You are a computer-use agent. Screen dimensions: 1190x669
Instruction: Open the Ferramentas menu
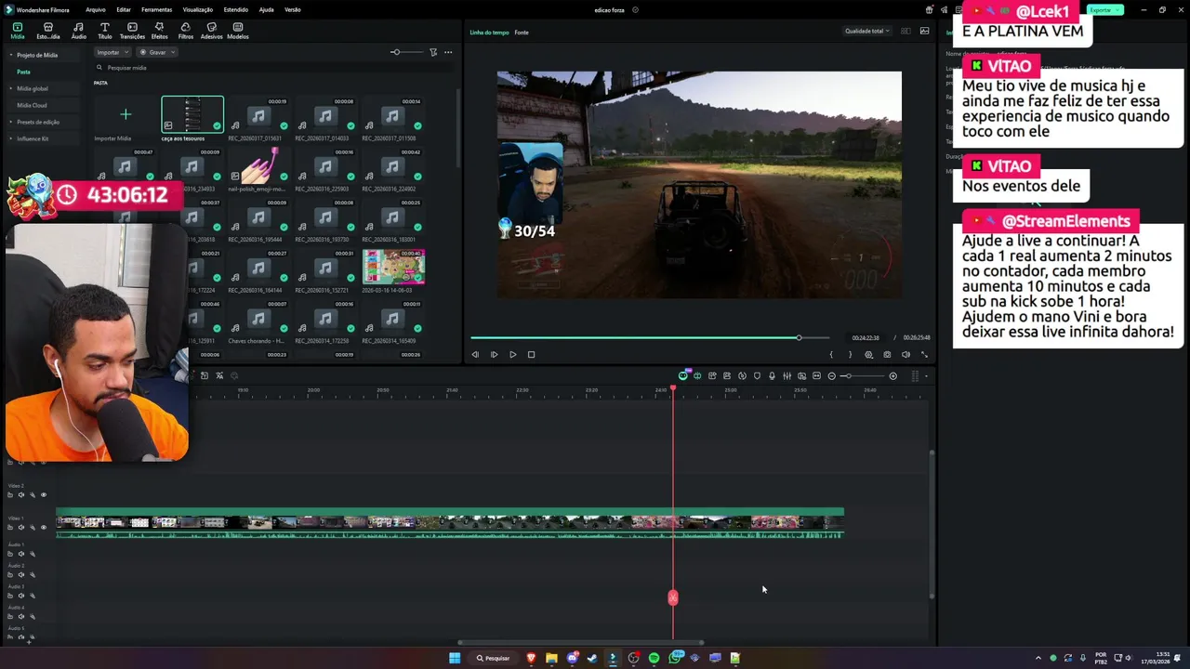(x=156, y=9)
